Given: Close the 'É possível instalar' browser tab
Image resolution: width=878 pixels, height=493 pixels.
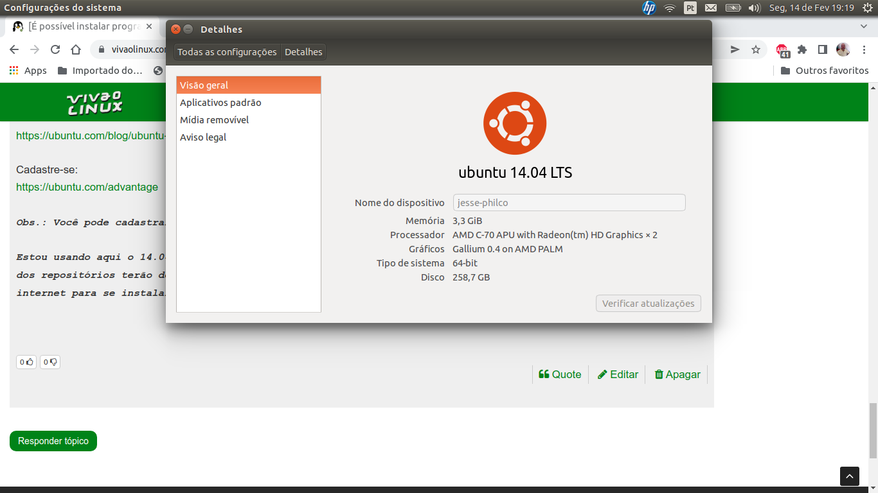Looking at the screenshot, I should click(150, 26).
